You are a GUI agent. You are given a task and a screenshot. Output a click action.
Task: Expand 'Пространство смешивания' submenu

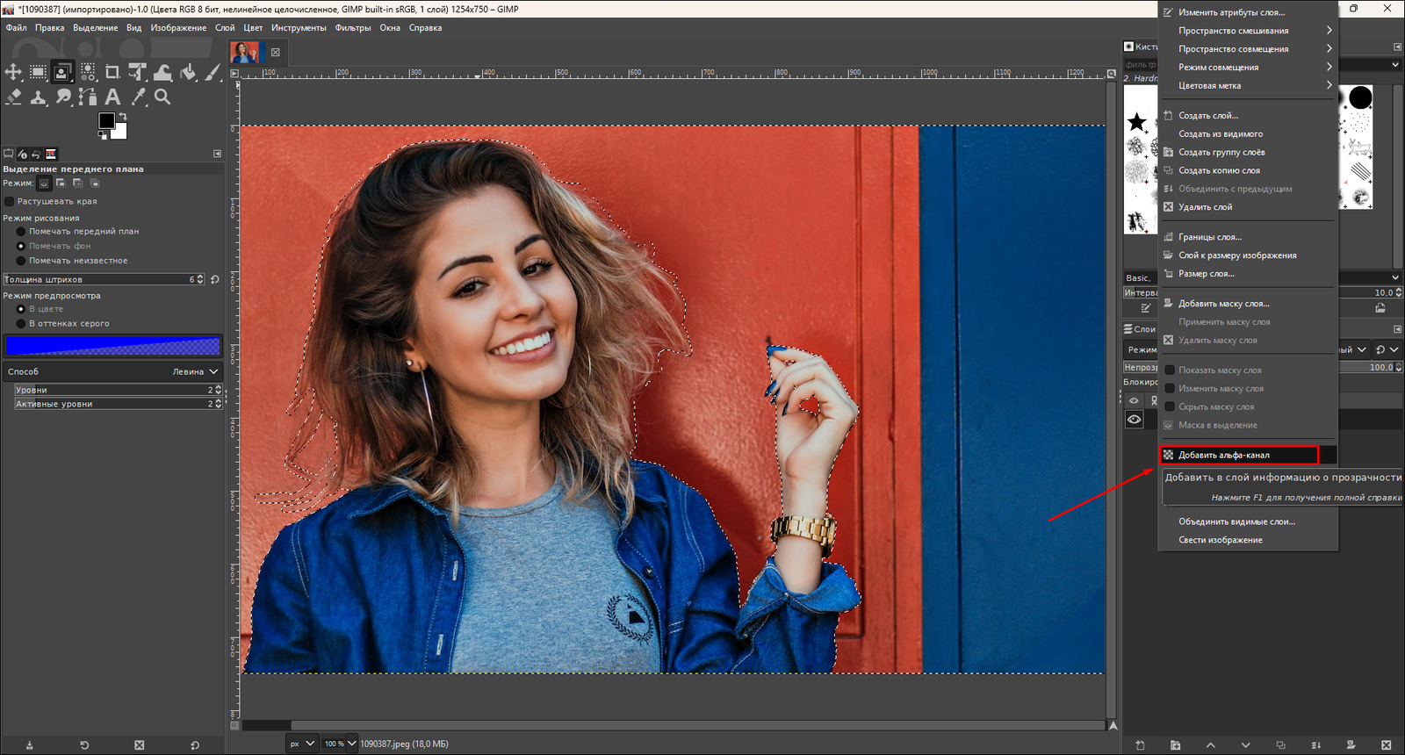point(1248,31)
